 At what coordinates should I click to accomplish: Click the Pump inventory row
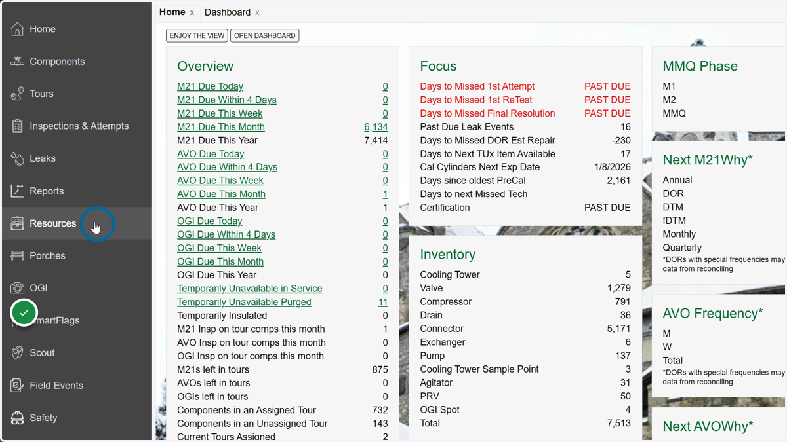tap(525, 356)
